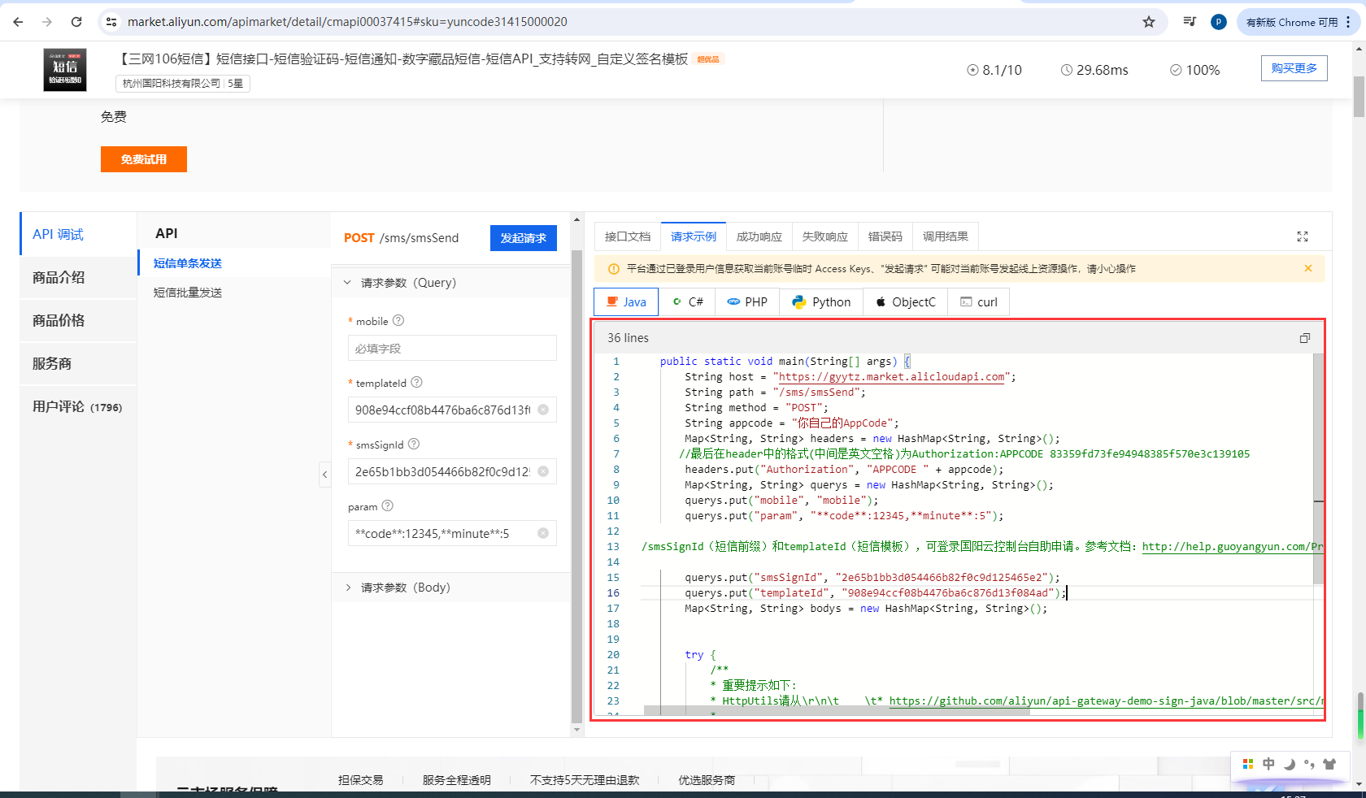Show help for the templateId parameter
Screen dimensions: 1366x798
[x=416, y=382]
